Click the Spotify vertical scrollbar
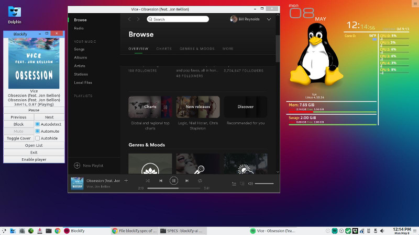The image size is (419, 235). pyautogui.click(x=278, y=49)
